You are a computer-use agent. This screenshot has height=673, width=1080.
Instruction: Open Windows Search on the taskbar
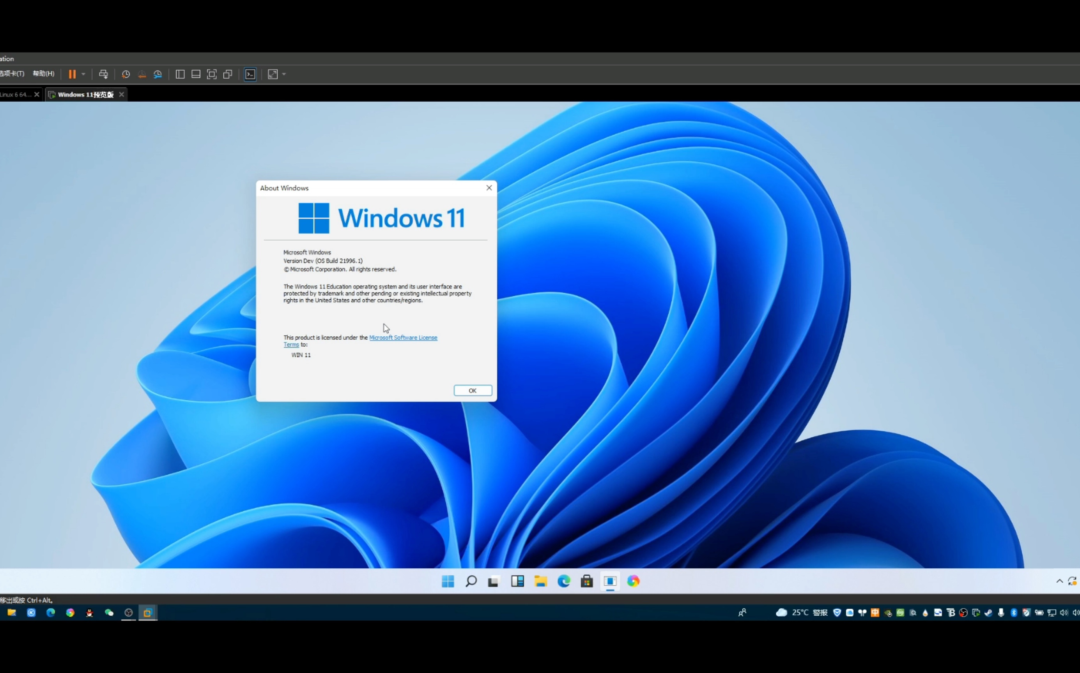click(471, 581)
